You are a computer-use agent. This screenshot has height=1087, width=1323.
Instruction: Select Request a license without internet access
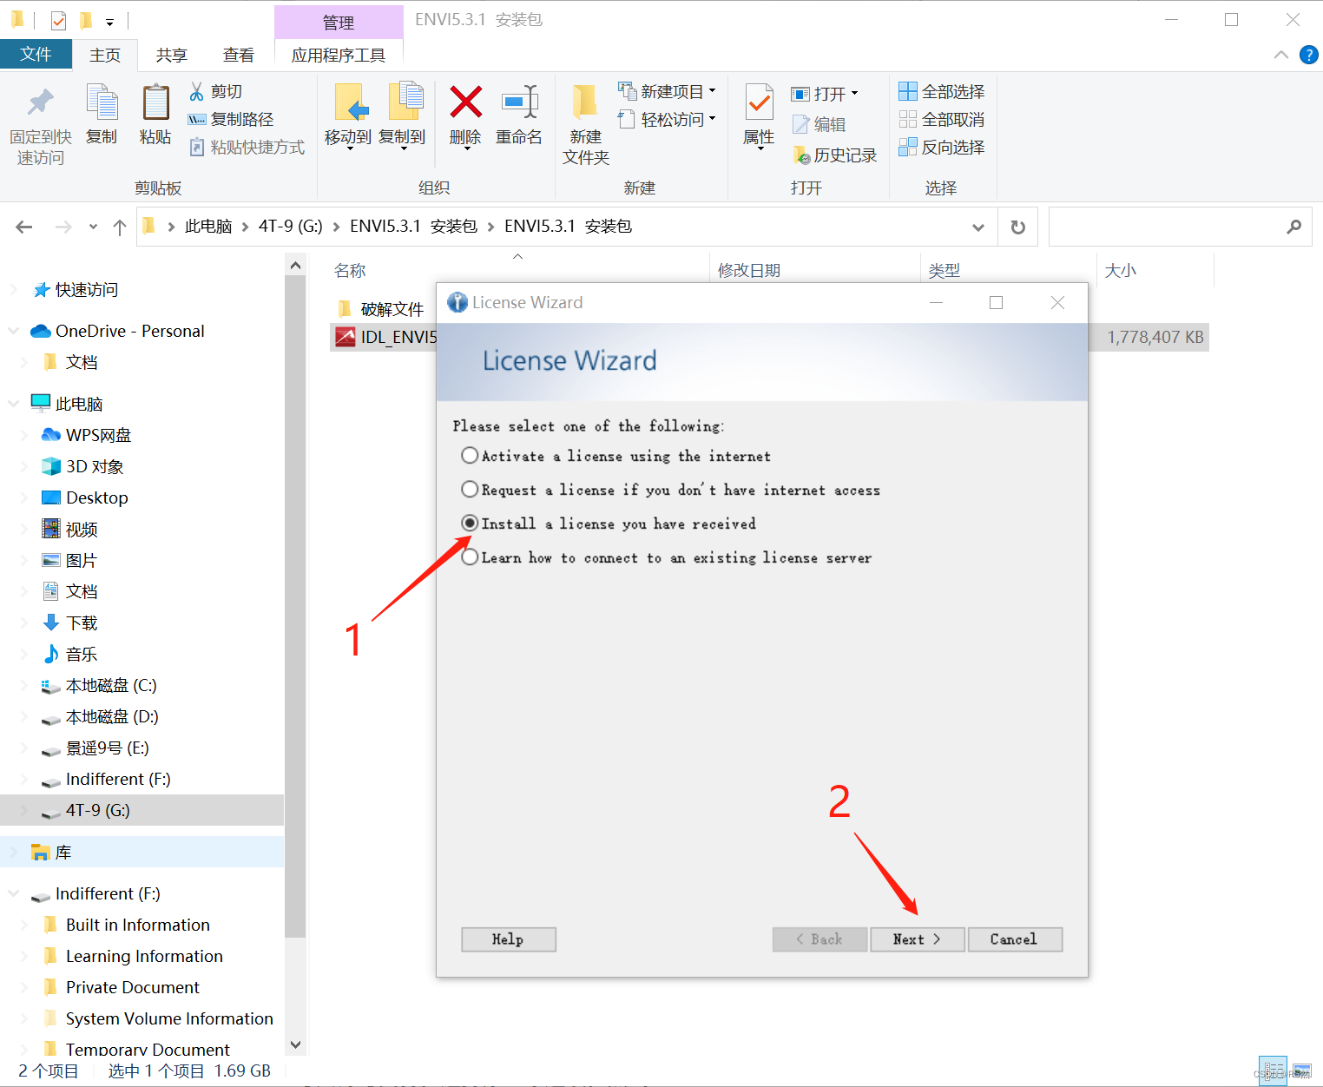pyautogui.click(x=470, y=490)
